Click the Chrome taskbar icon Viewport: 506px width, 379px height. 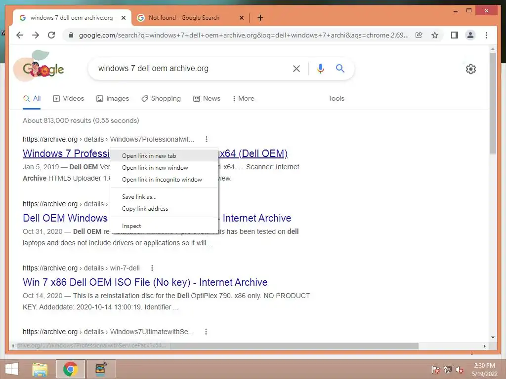click(x=70, y=369)
